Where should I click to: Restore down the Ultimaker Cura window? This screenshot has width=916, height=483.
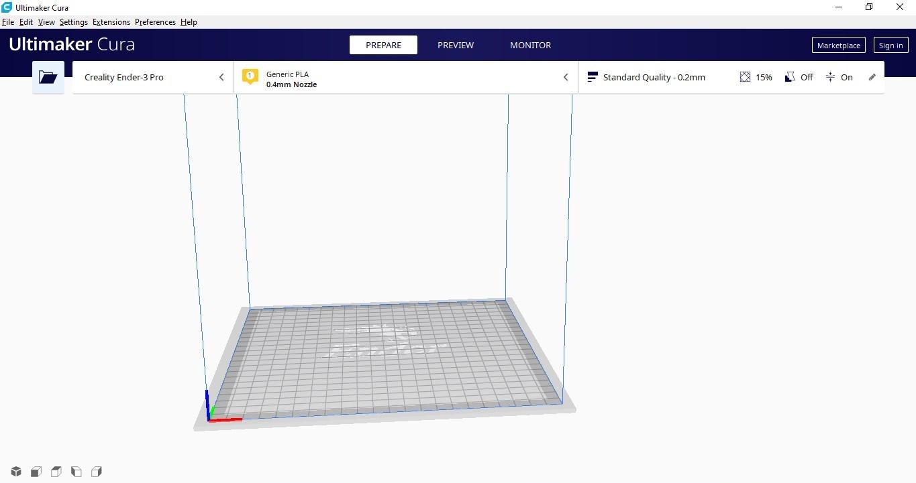[869, 7]
